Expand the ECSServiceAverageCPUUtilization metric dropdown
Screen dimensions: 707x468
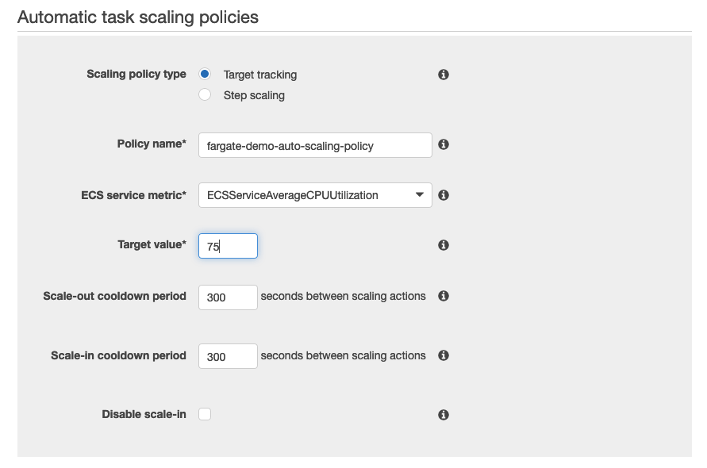click(315, 195)
